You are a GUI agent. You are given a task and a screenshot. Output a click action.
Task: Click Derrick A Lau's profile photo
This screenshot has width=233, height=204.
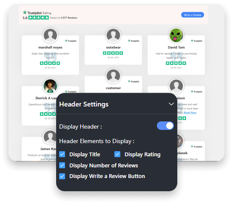pos(50,86)
